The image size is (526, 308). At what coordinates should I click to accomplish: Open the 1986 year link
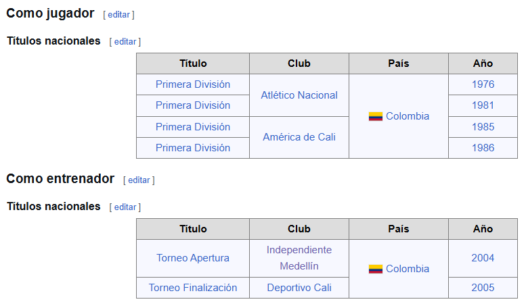483,148
